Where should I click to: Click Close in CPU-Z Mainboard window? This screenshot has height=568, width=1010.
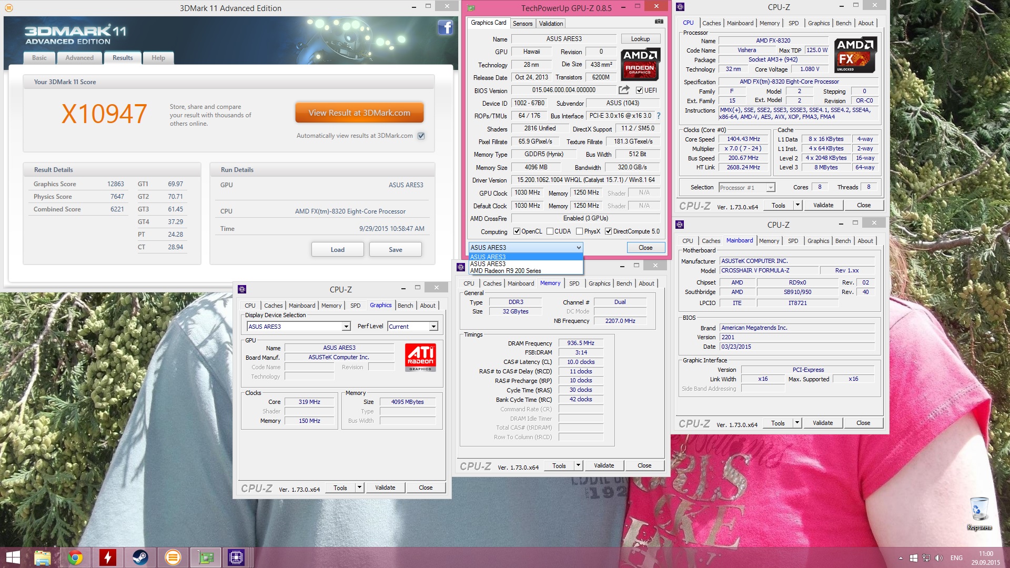pos(863,423)
